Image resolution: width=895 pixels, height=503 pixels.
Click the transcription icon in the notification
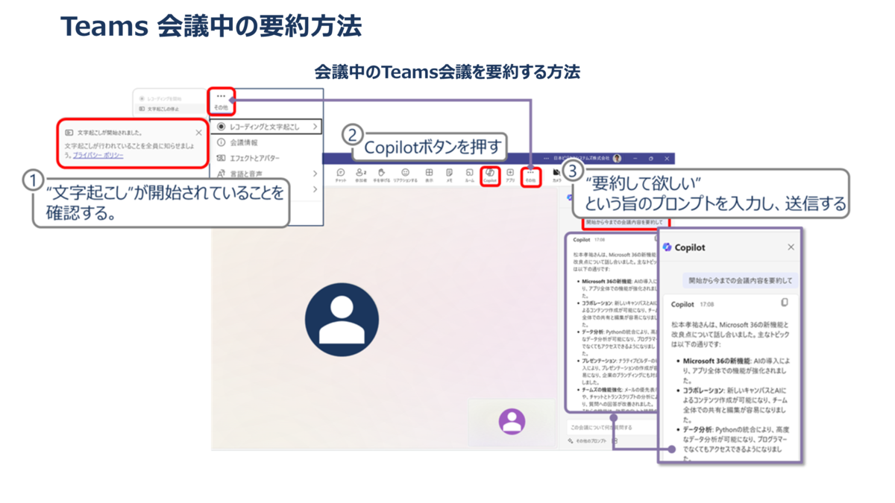pyautogui.click(x=69, y=133)
